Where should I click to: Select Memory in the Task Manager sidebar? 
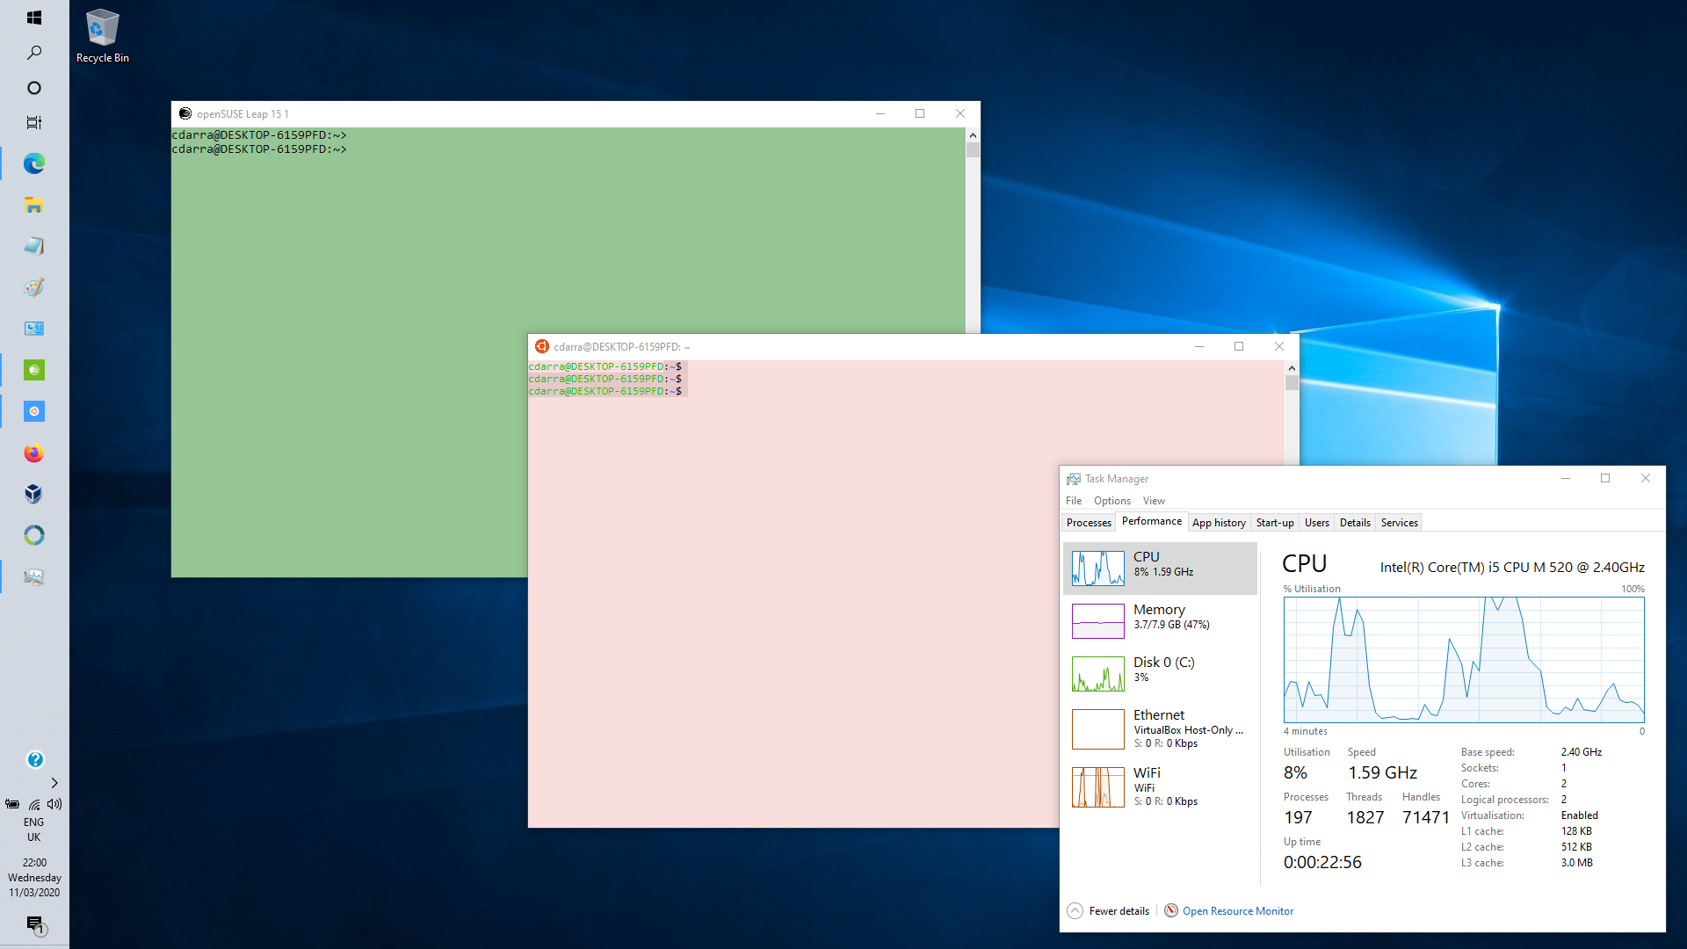click(1160, 620)
